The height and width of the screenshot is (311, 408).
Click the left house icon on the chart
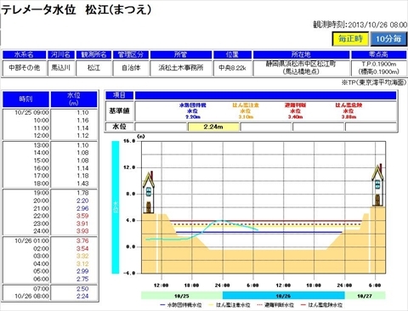coord(149,192)
